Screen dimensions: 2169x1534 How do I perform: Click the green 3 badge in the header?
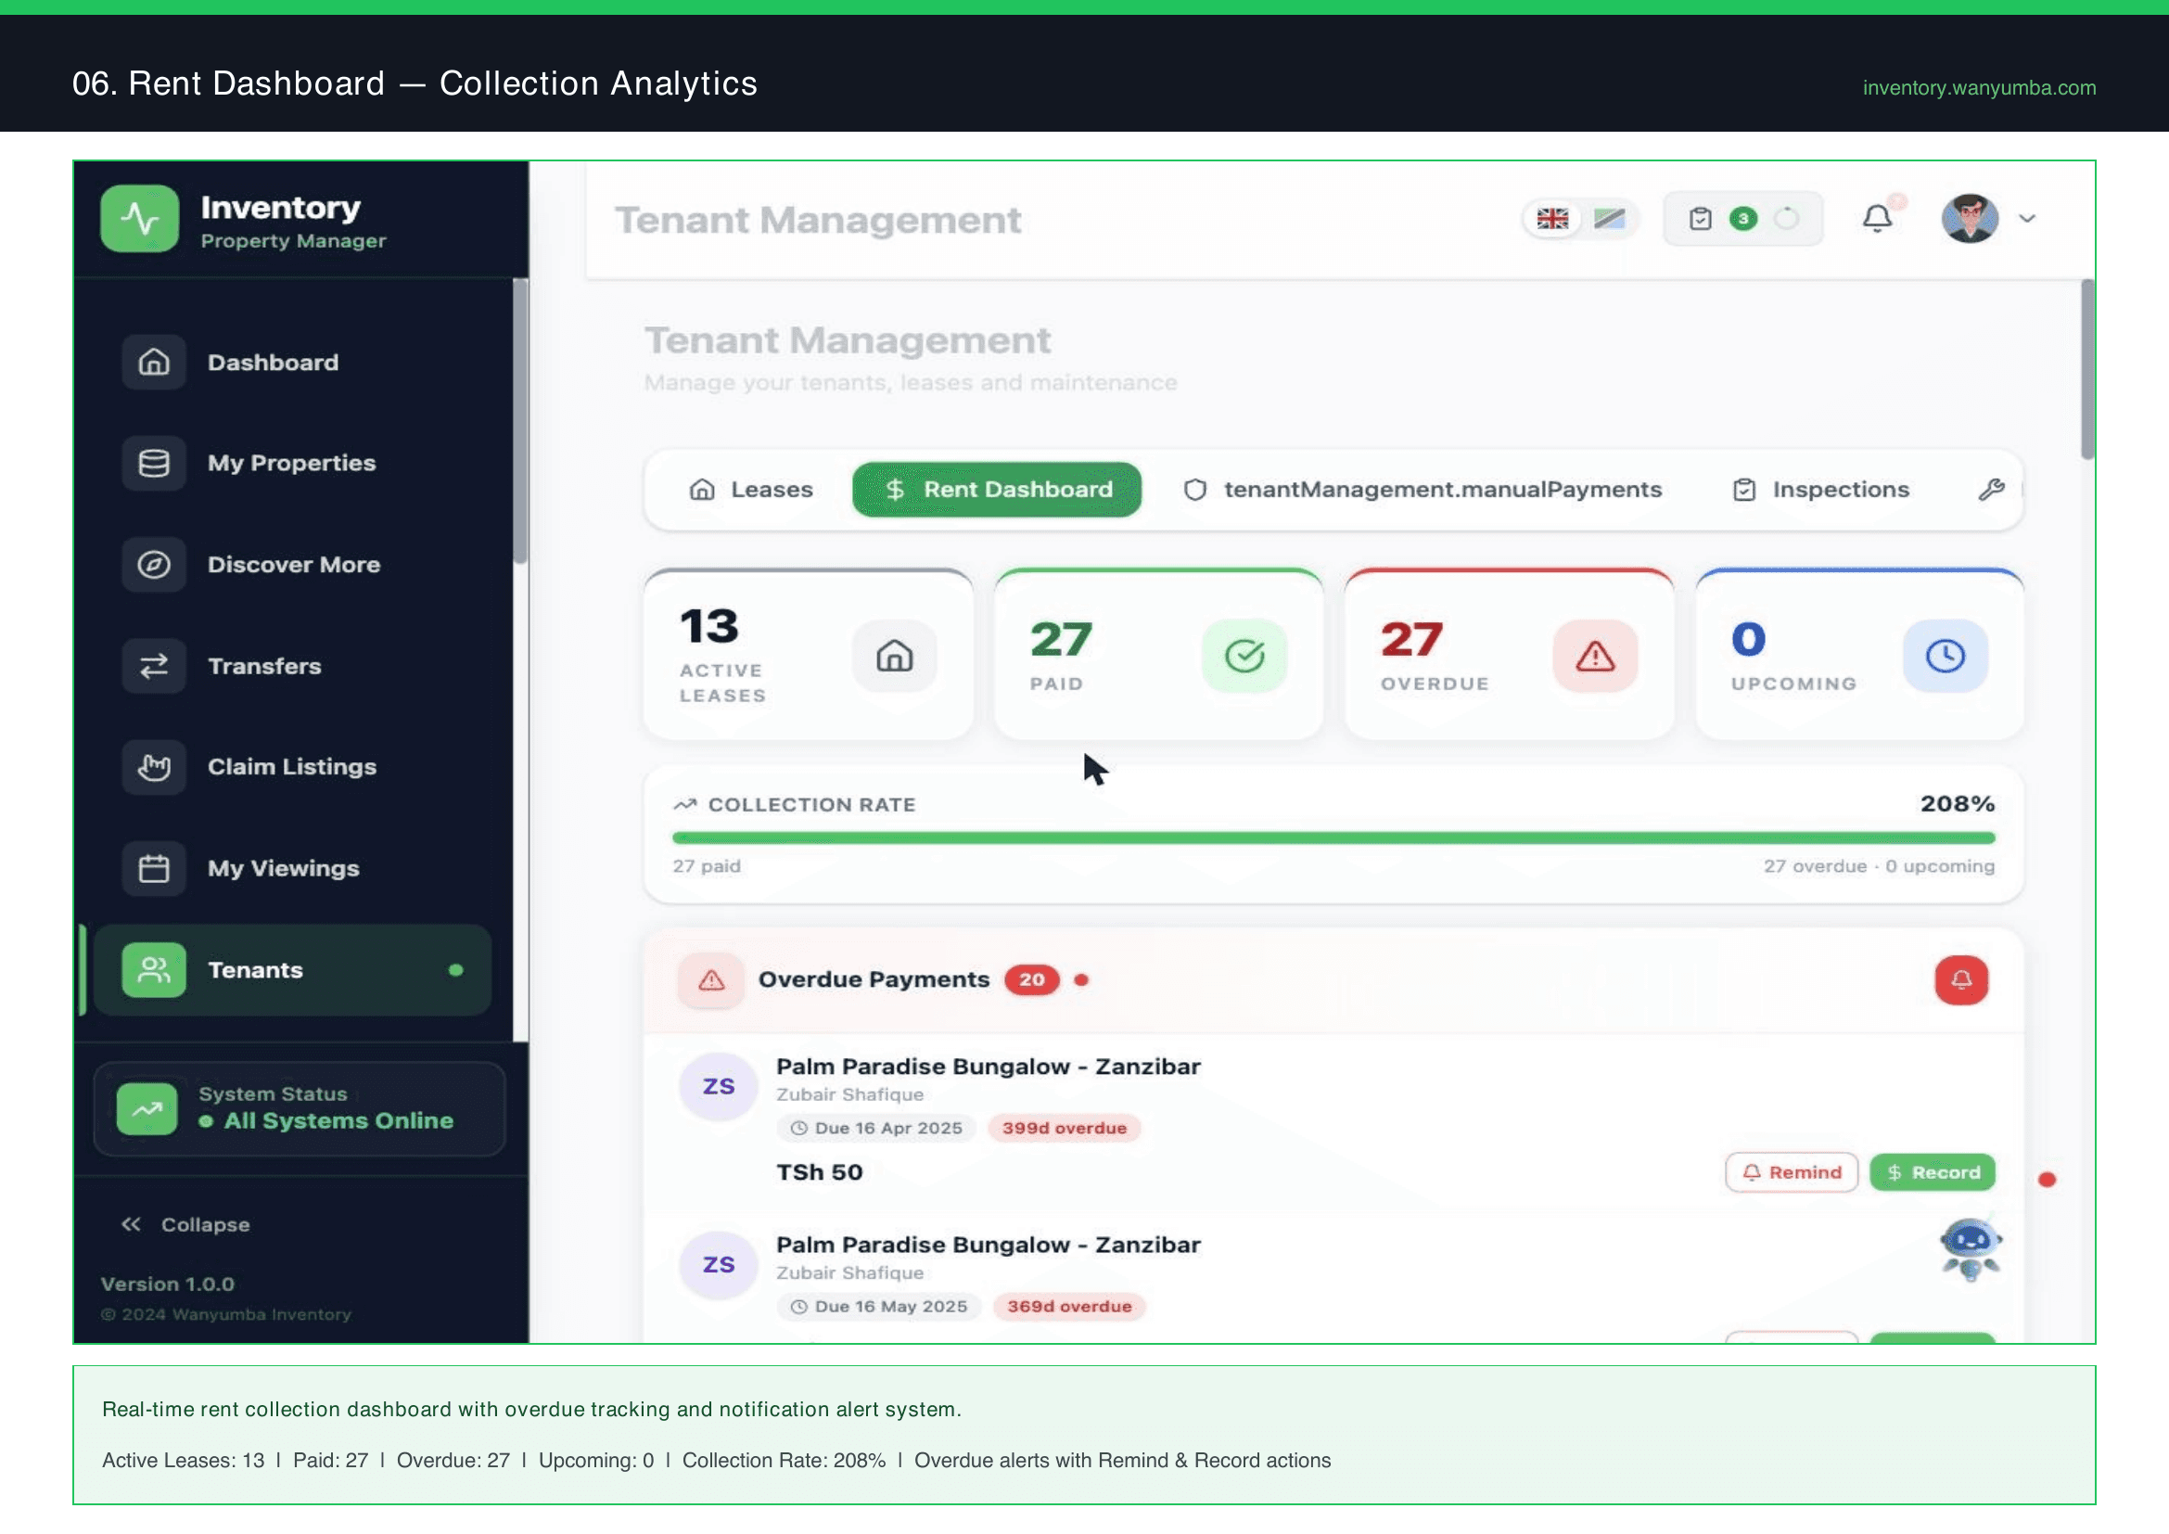(x=1744, y=219)
